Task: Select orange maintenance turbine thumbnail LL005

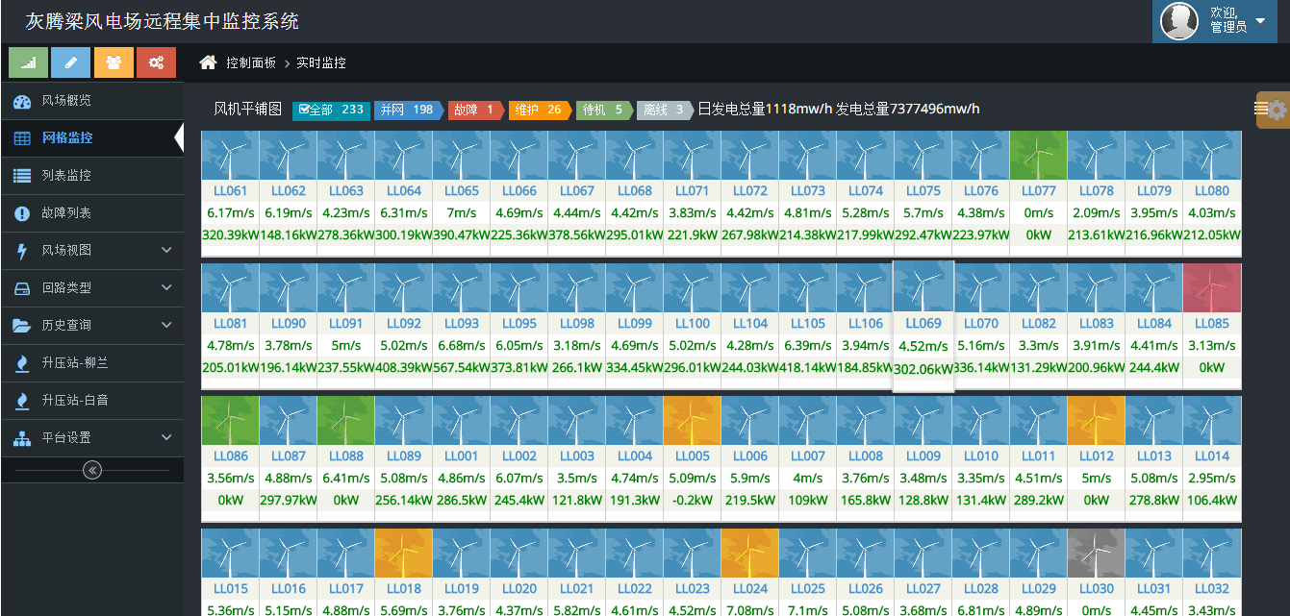Action: point(693,421)
